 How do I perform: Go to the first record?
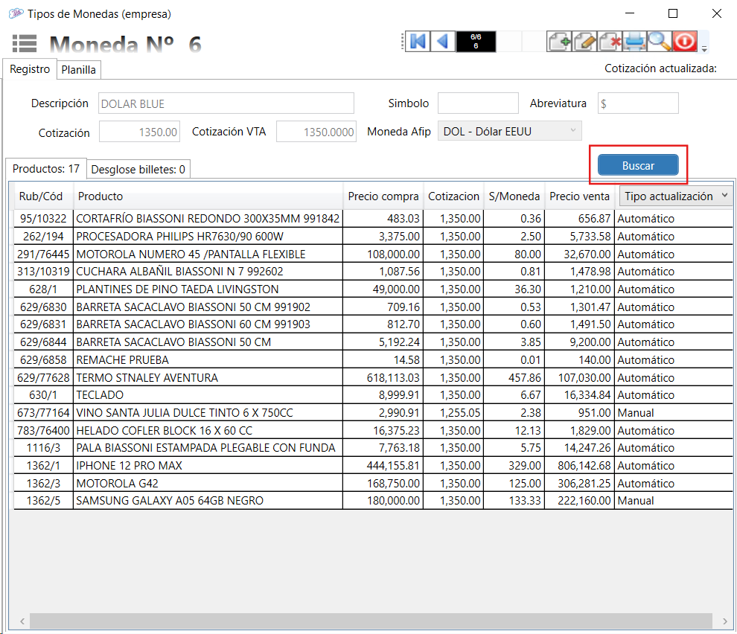click(418, 41)
